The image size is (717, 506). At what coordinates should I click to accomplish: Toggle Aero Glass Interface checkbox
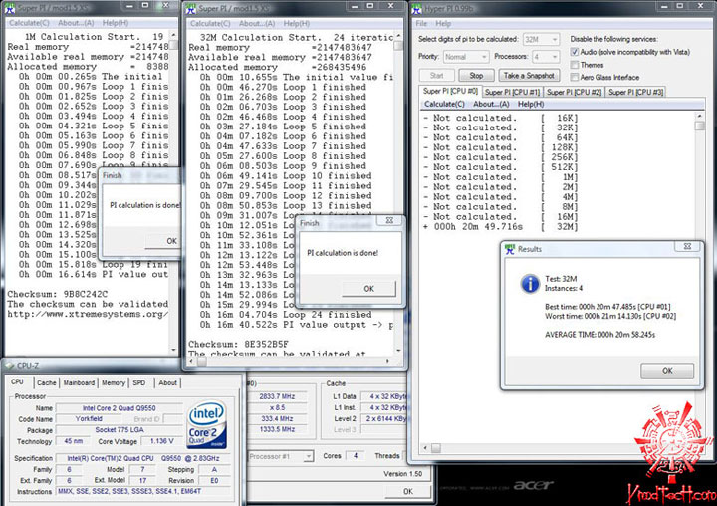point(575,77)
